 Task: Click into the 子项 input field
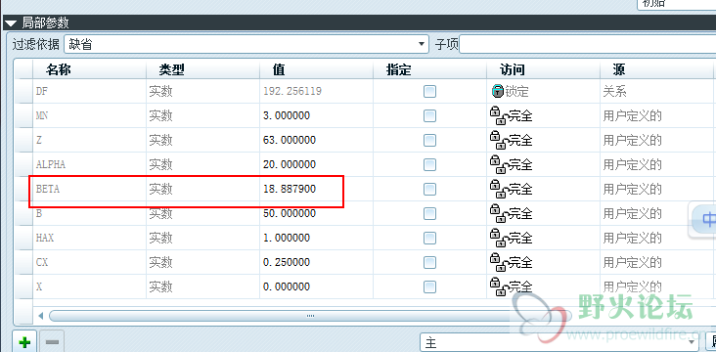[x=587, y=44]
